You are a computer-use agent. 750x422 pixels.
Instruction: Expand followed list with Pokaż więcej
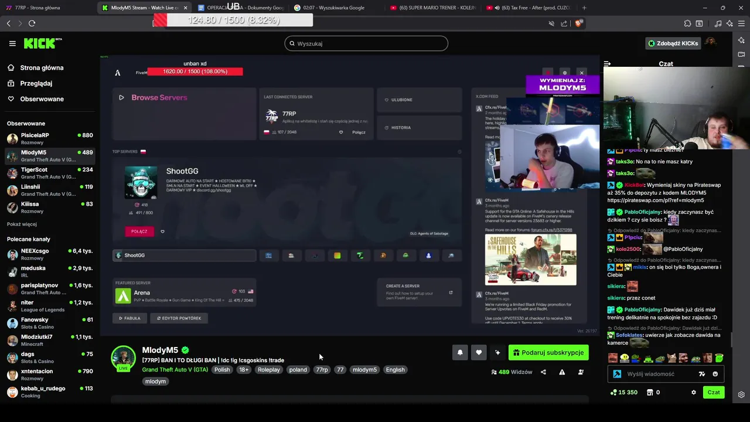[x=22, y=224]
